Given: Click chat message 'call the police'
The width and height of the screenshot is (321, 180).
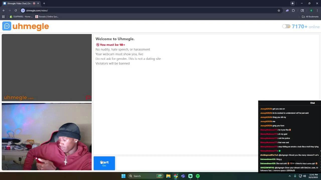Looking at the screenshot, I should (x=284, y=138).
